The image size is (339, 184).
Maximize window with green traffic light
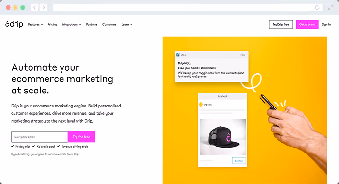pyautogui.click(x=23, y=8)
